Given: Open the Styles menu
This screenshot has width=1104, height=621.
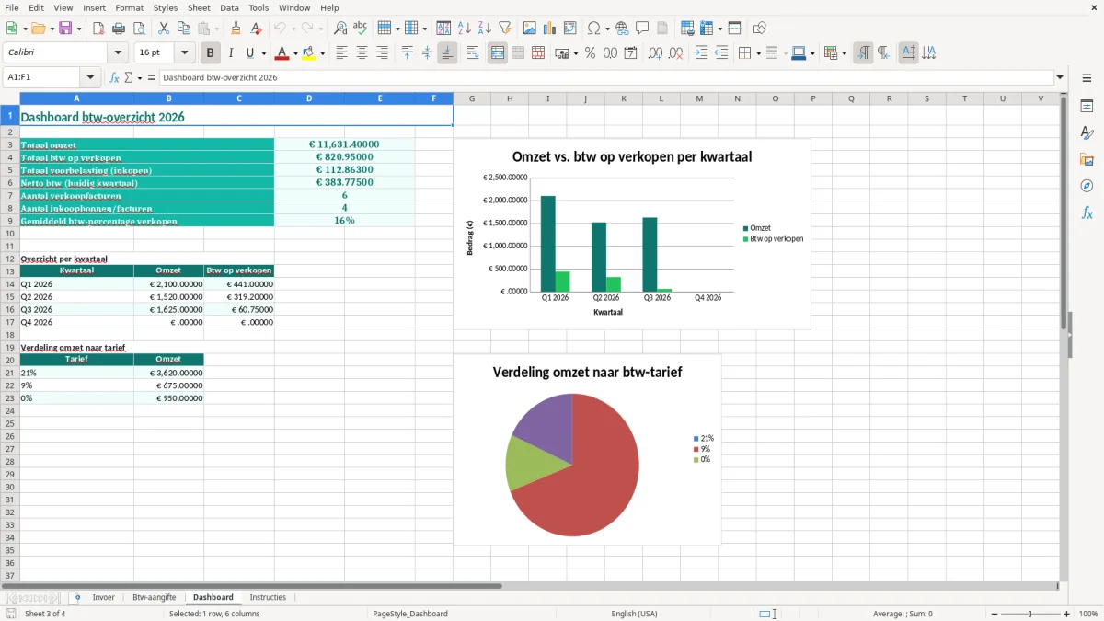Looking at the screenshot, I should click(166, 7).
